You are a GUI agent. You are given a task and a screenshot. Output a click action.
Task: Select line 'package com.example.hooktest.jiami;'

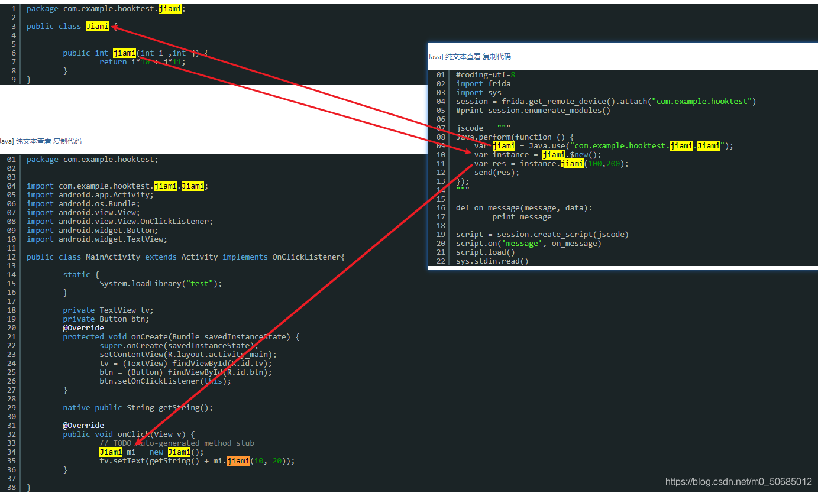105,9
